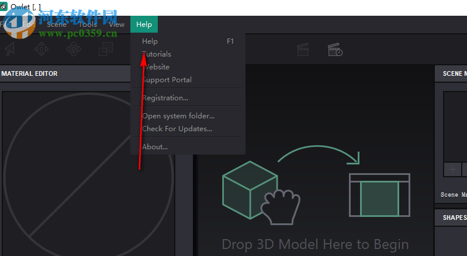Click the clapperboard with clock icon
Screen dimensions: 467x256
335,50
